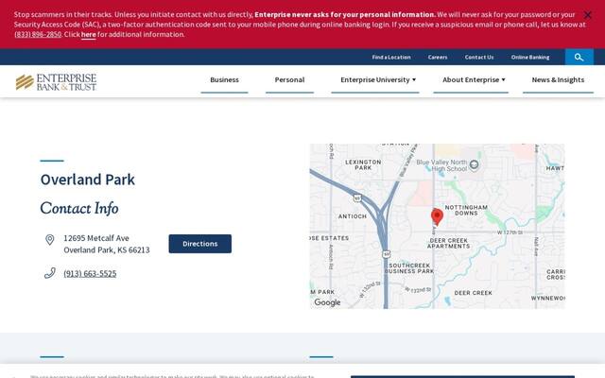Image resolution: width=605 pixels, height=378 pixels.
Task: Open Online Banking link
Action: tap(530, 57)
